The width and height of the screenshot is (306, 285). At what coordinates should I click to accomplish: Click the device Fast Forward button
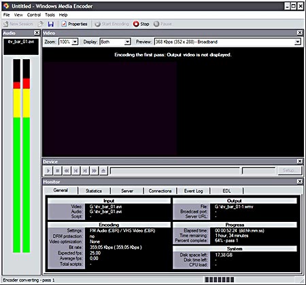(94, 170)
